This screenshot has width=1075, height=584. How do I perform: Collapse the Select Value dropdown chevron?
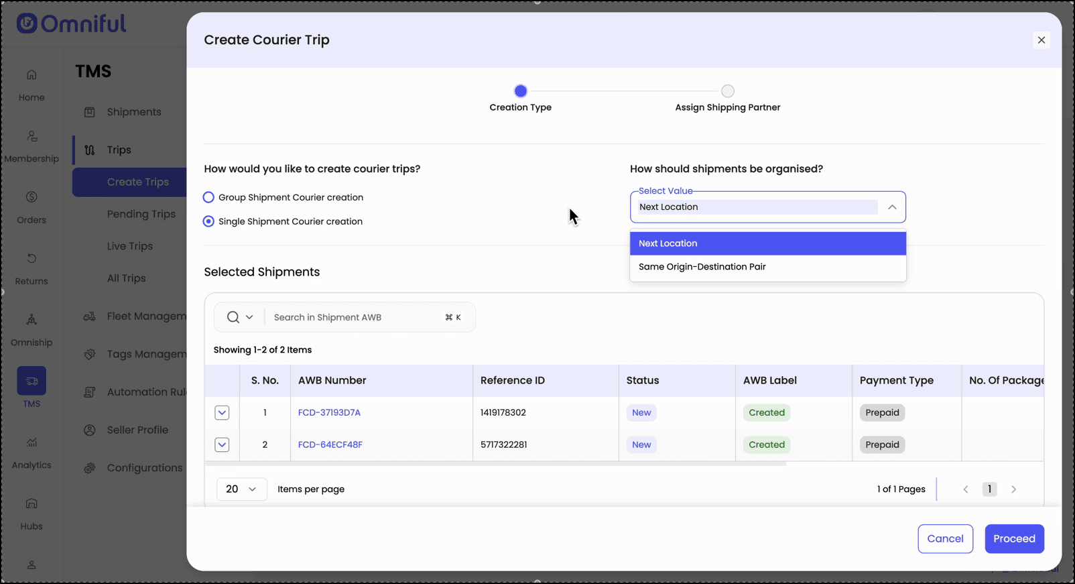tap(892, 207)
